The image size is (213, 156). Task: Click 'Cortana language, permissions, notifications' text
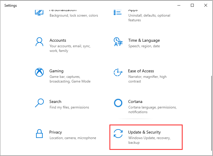152,110
